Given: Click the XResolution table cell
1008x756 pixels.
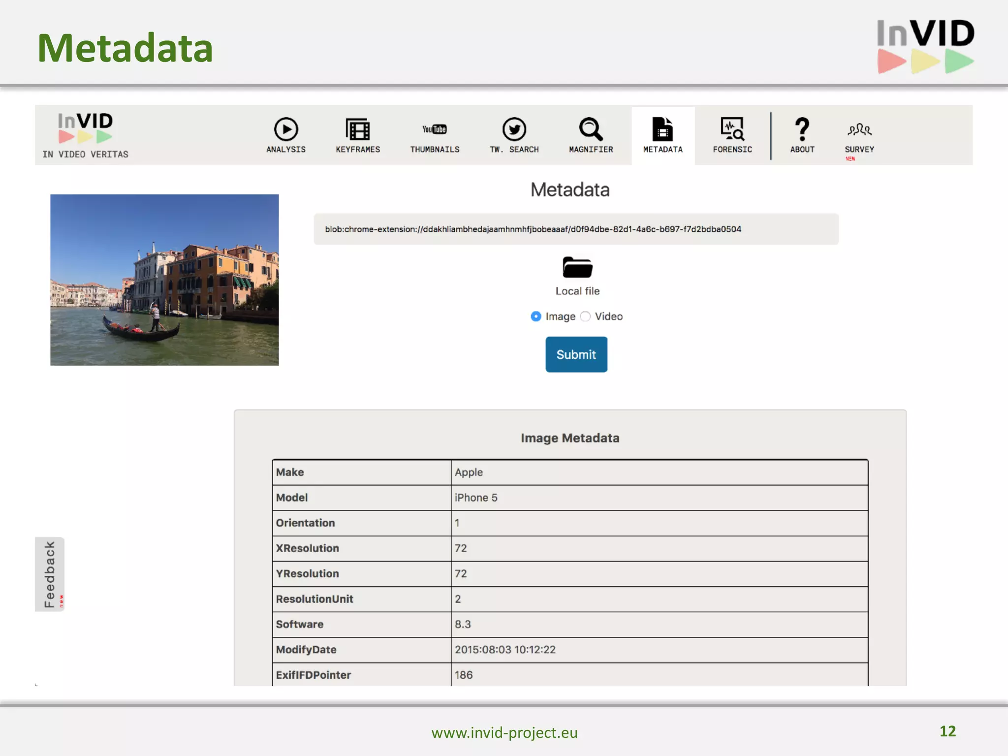Looking at the screenshot, I should [362, 549].
